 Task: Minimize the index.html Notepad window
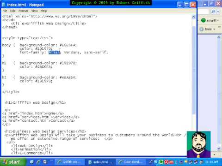[x=180, y=5]
